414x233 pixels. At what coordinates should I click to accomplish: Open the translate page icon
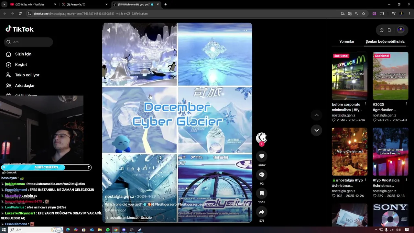point(350,14)
